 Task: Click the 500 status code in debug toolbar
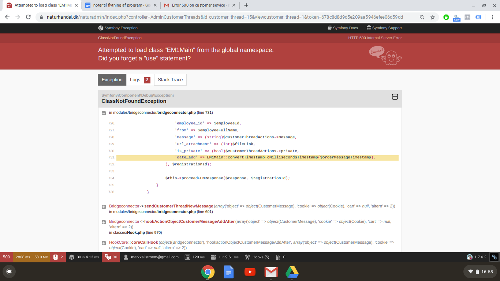click(x=6, y=257)
